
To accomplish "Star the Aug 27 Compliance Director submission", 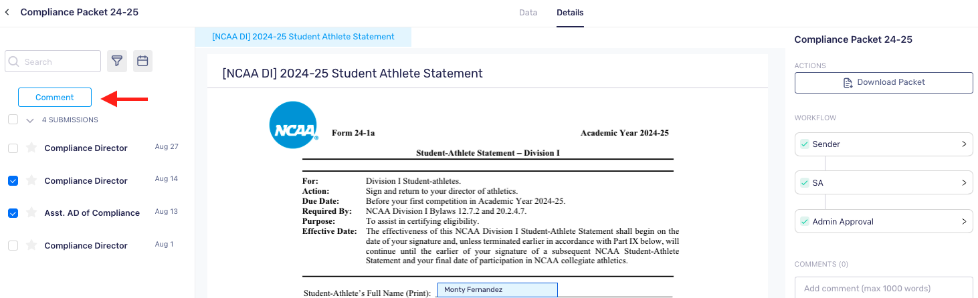I will pyautogui.click(x=31, y=148).
